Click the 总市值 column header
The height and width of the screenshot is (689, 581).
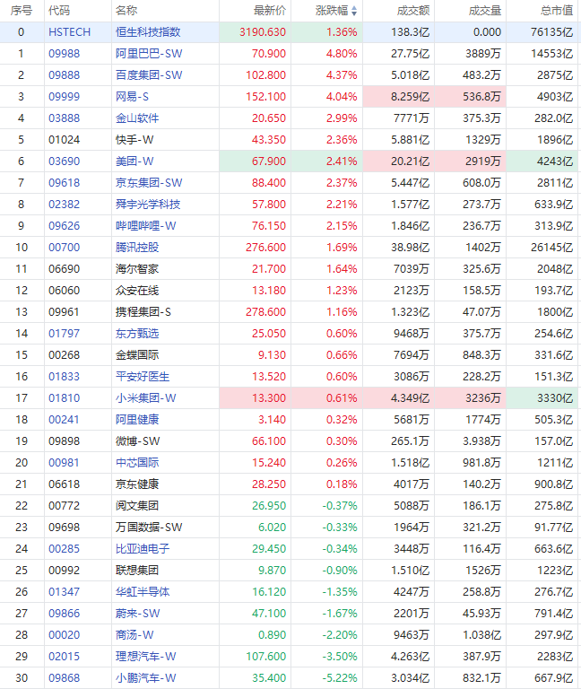(x=556, y=11)
